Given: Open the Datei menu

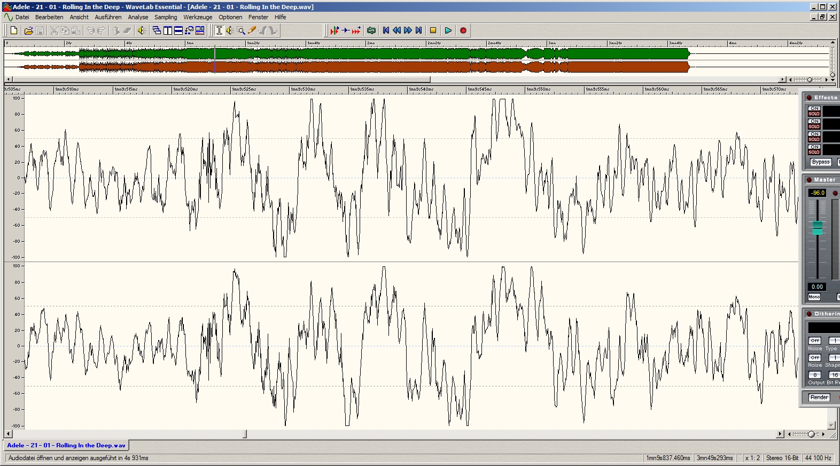Looking at the screenshot, I should point(22,17).
